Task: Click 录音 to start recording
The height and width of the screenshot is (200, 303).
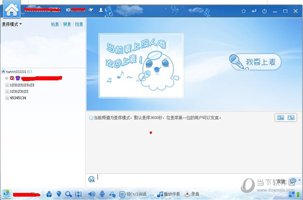Action: tap(192, 194)
